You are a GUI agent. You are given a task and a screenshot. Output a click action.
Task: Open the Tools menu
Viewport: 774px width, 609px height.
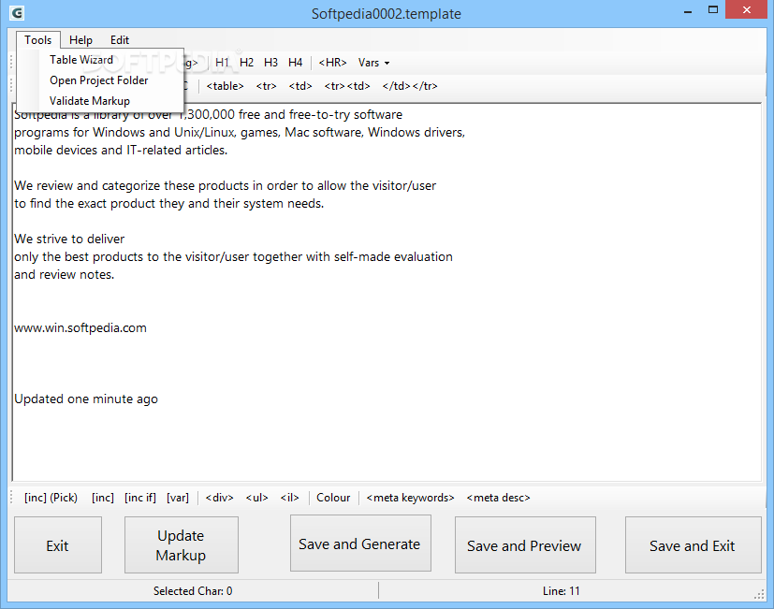click(38, 40)
